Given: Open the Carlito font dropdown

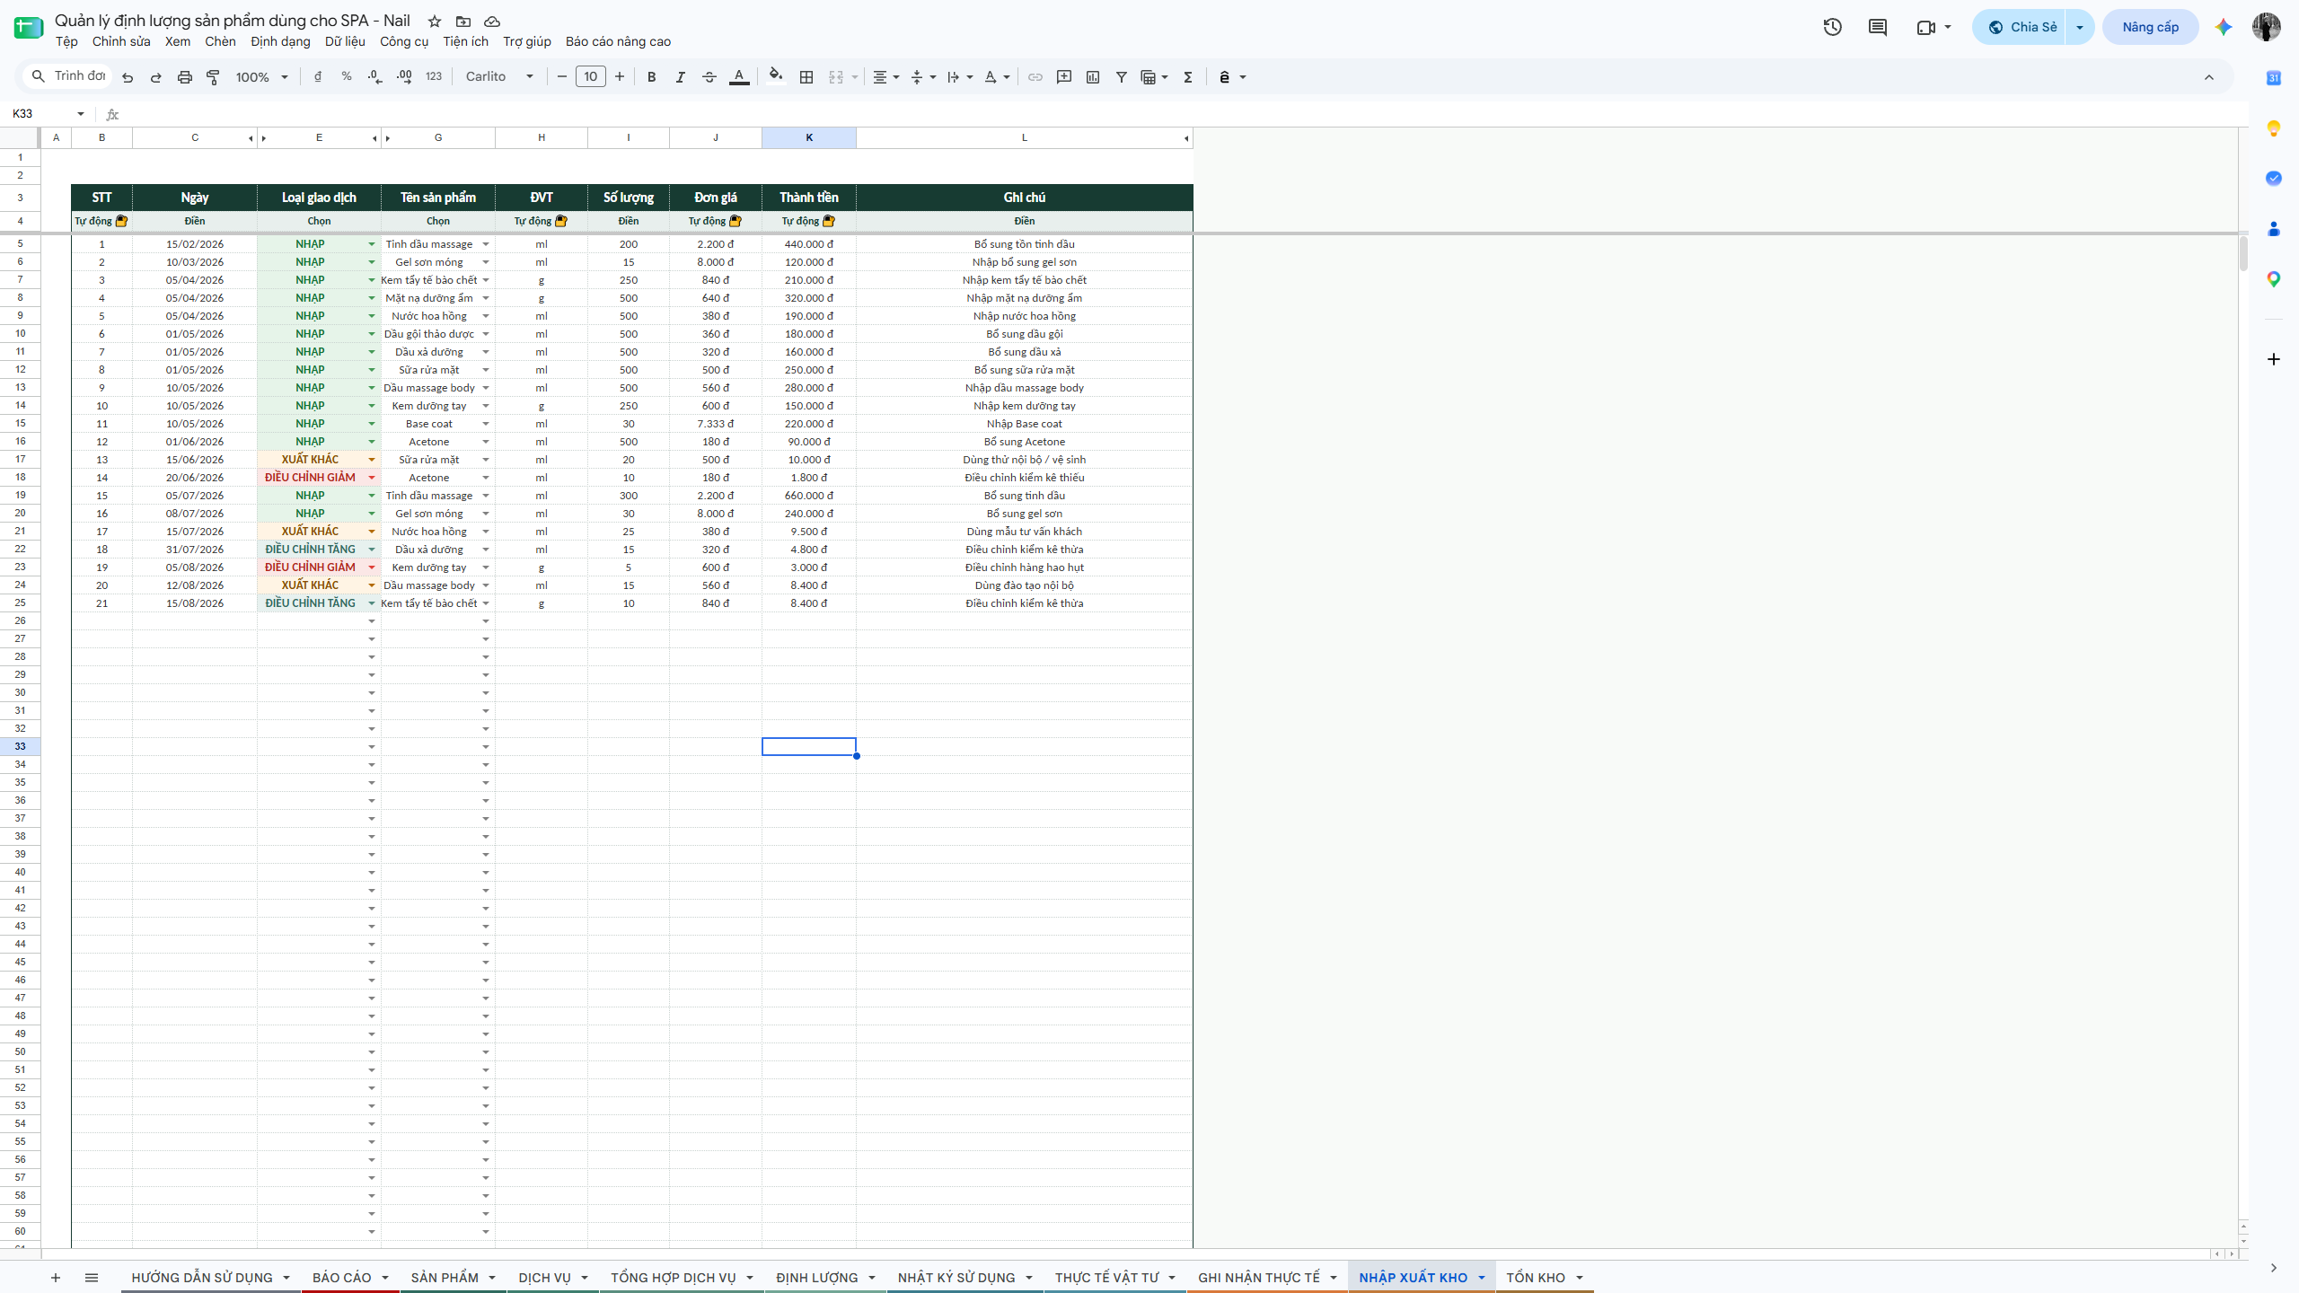Looking at the screenshot, I should point(499,77).
